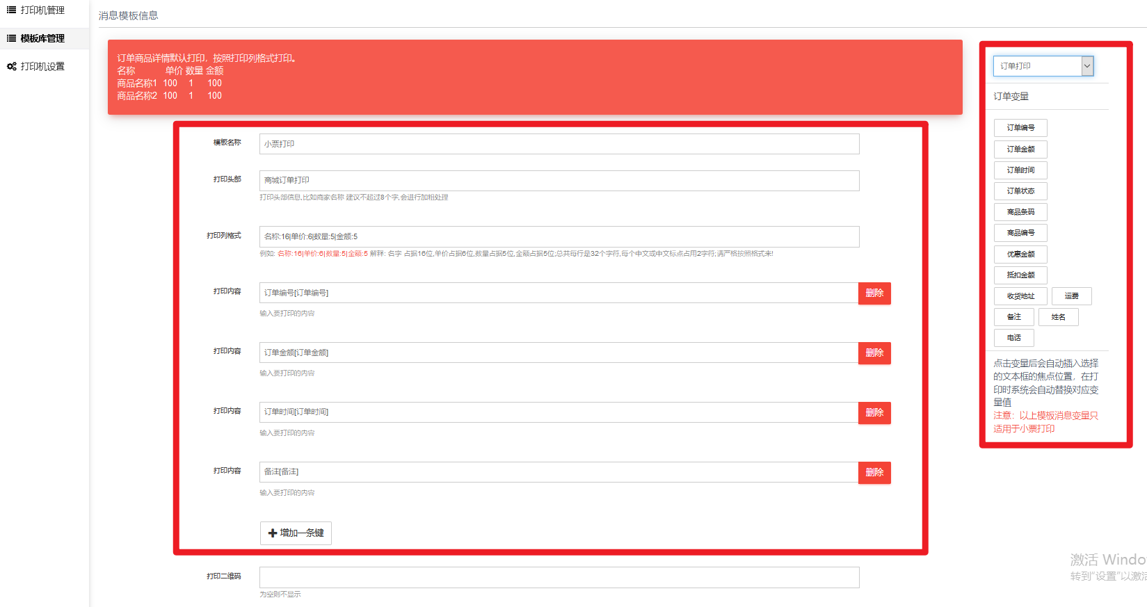Insert the 订单金额 variable
This screenshot has height=607, width=1147.
(1020, 149)
